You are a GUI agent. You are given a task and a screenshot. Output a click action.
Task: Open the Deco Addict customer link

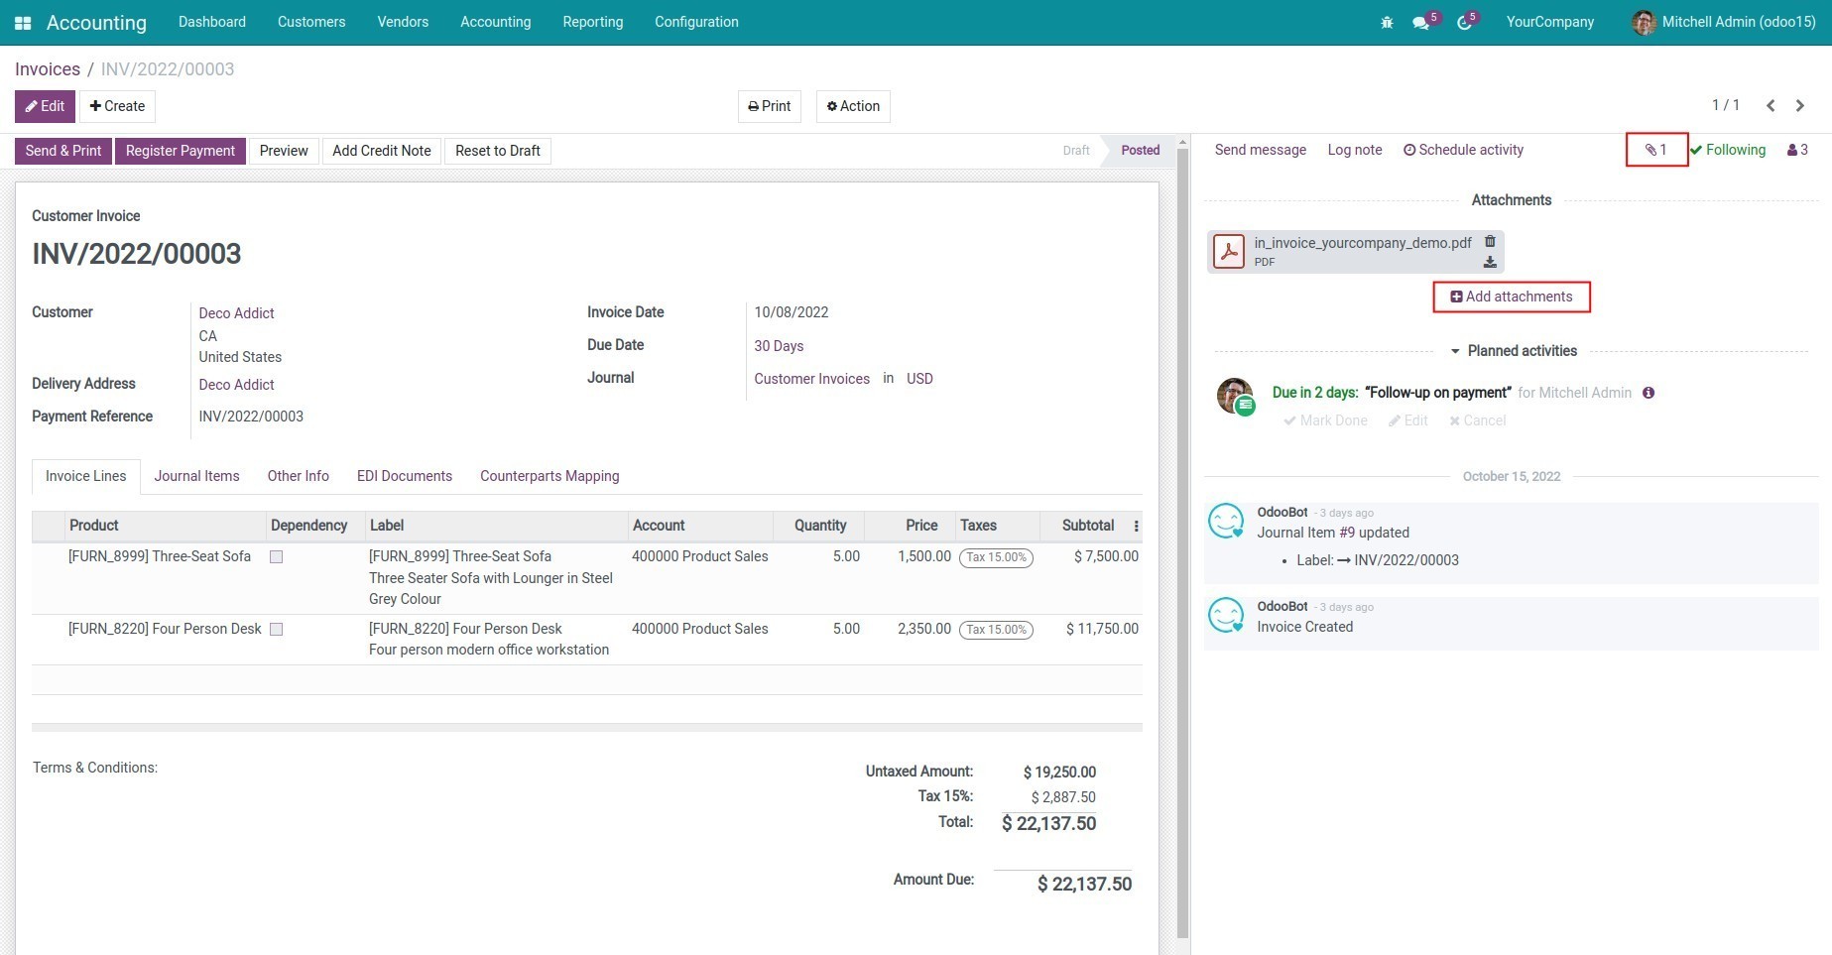236,313
